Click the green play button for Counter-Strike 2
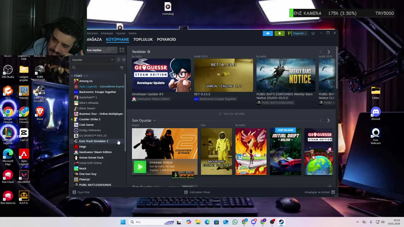The height and width of the screenshot is (227, 404). point(140,167)
